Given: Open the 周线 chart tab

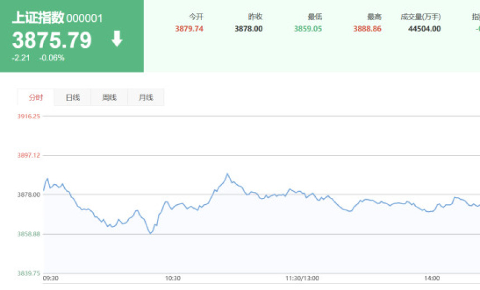Looking at the screenshot, I should click(109, 98).
